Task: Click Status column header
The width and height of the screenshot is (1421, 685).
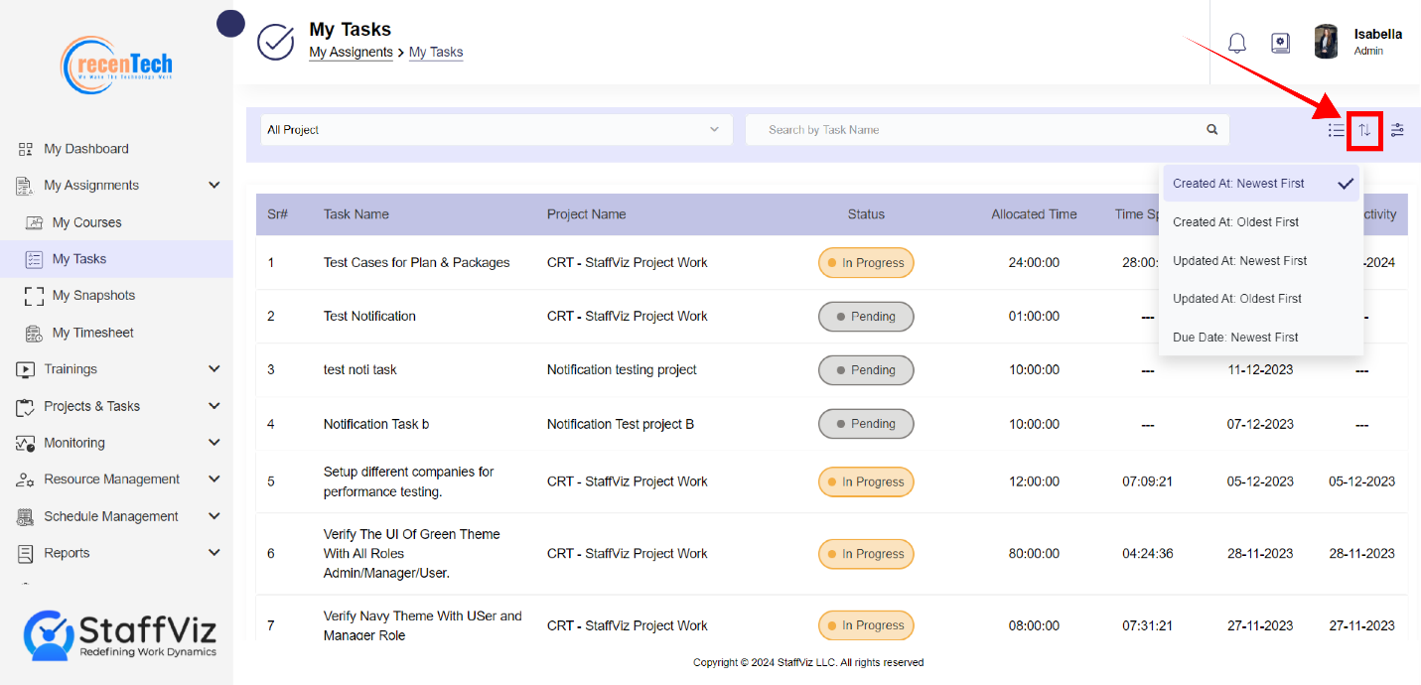Action: click(x=866, y=214)
